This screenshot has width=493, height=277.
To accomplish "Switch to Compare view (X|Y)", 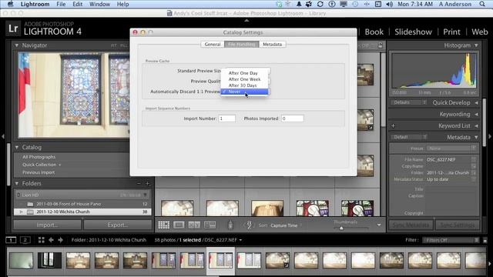I will 194,225.
